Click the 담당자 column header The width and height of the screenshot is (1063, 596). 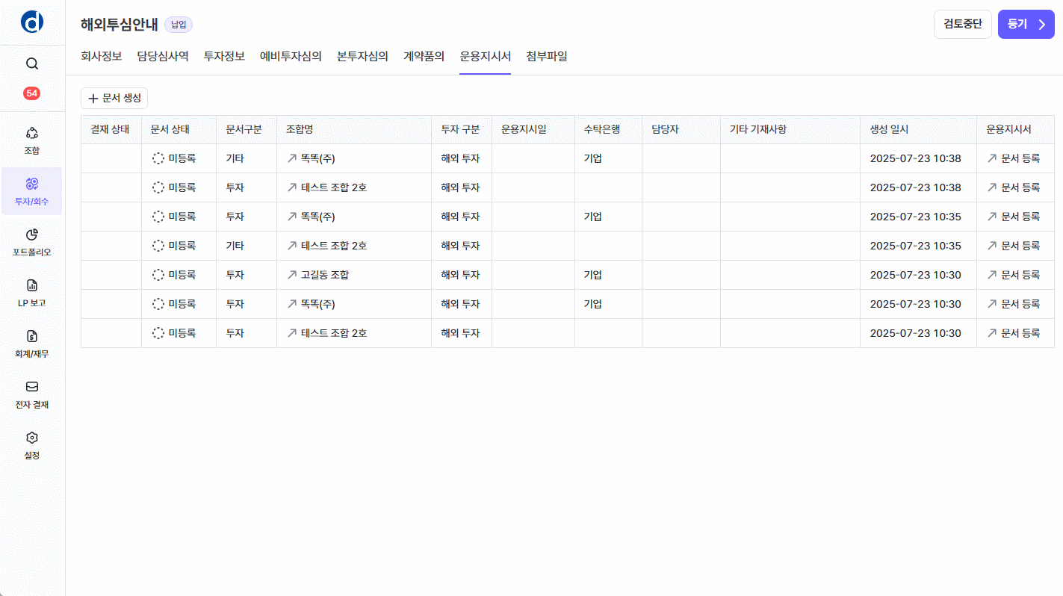[x=681, y=129]
